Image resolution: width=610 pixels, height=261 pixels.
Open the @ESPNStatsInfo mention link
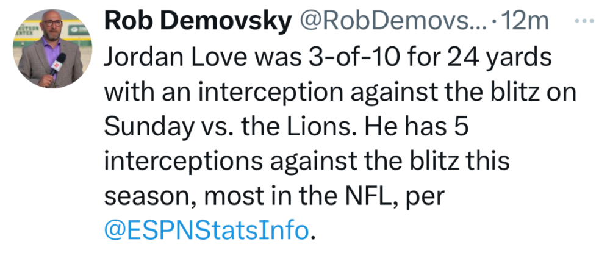click(206, 231)
